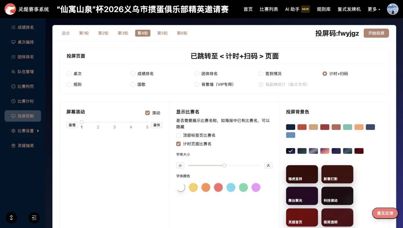Click the 最快 scroll speed button

click(156, 125)
